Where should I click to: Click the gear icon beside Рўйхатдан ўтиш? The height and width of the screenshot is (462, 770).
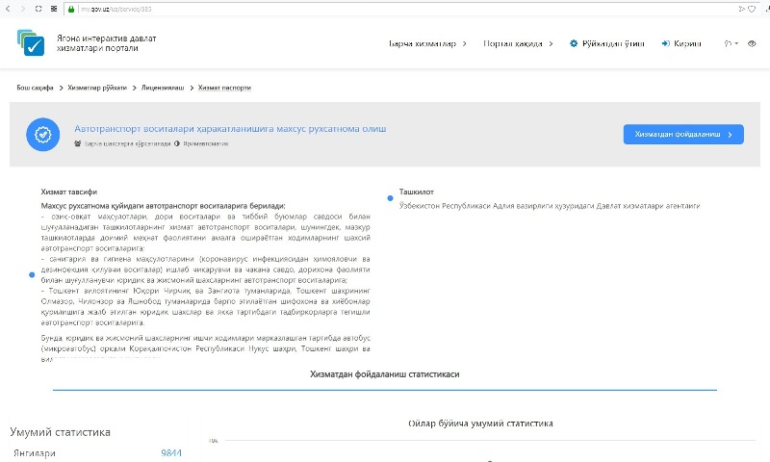(x=575, y=43)
